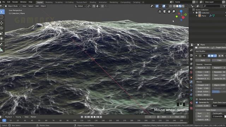Toggle the Collection visibility checkbox in outliner
The image size is (226, 127).
click(197, 13)
